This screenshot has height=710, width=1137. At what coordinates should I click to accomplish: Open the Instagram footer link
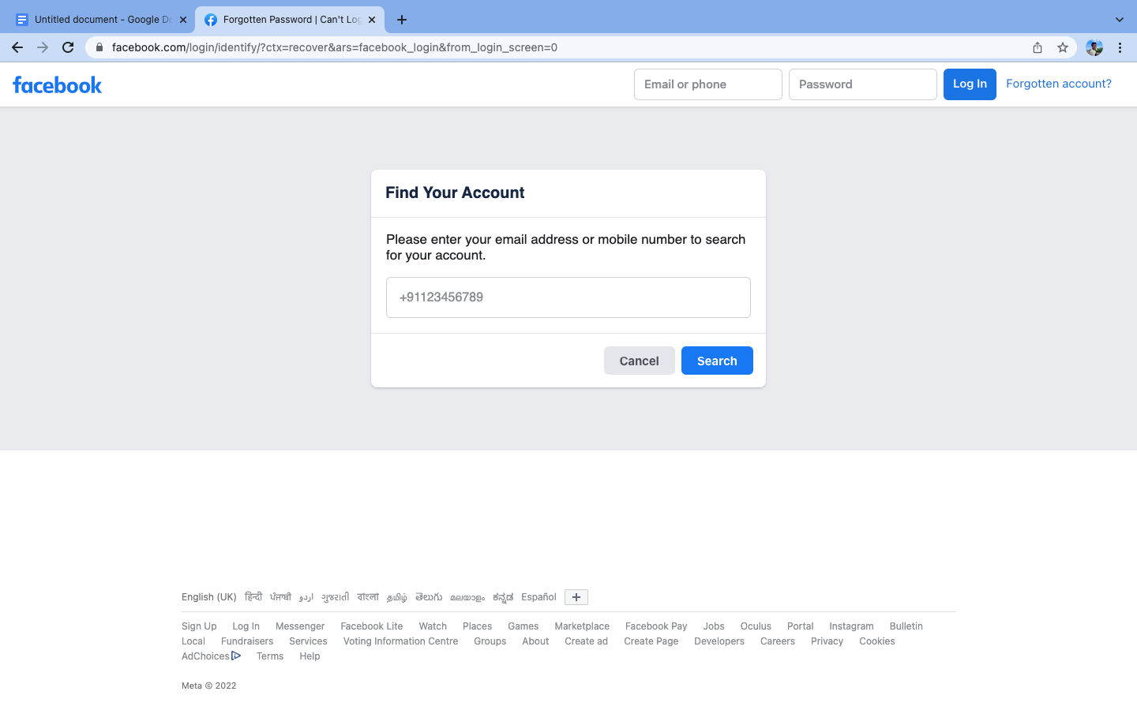click(x=851, y=626)
